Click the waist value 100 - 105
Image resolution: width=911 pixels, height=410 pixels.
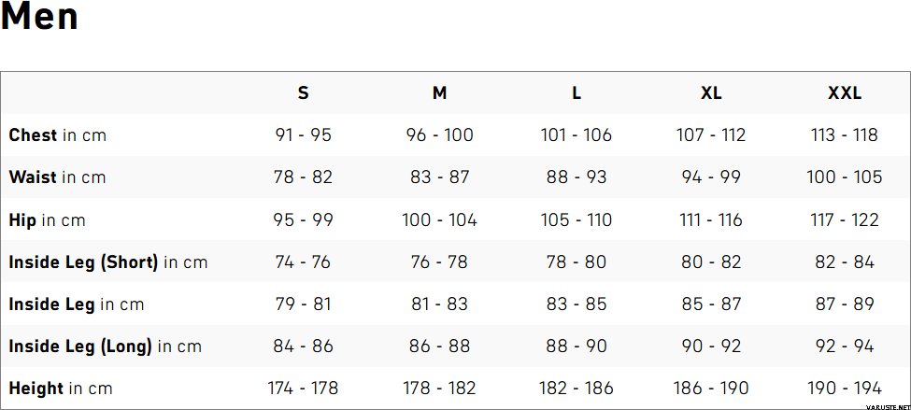[x=845, y=177]
